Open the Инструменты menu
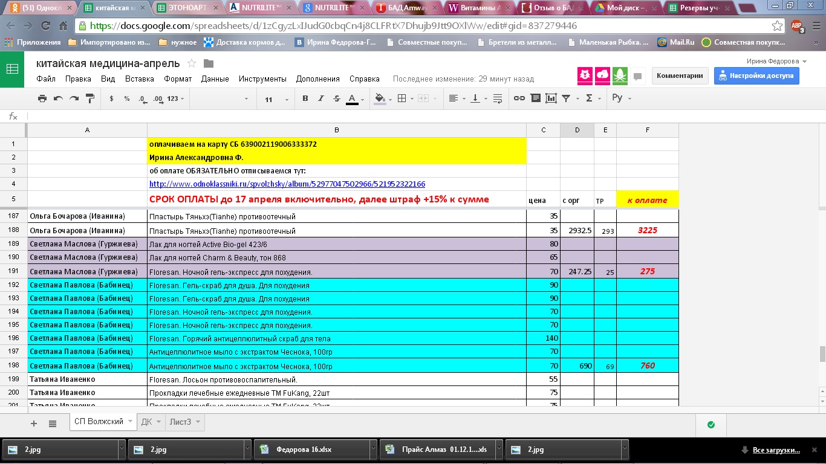826x464 pixels. 262,79
